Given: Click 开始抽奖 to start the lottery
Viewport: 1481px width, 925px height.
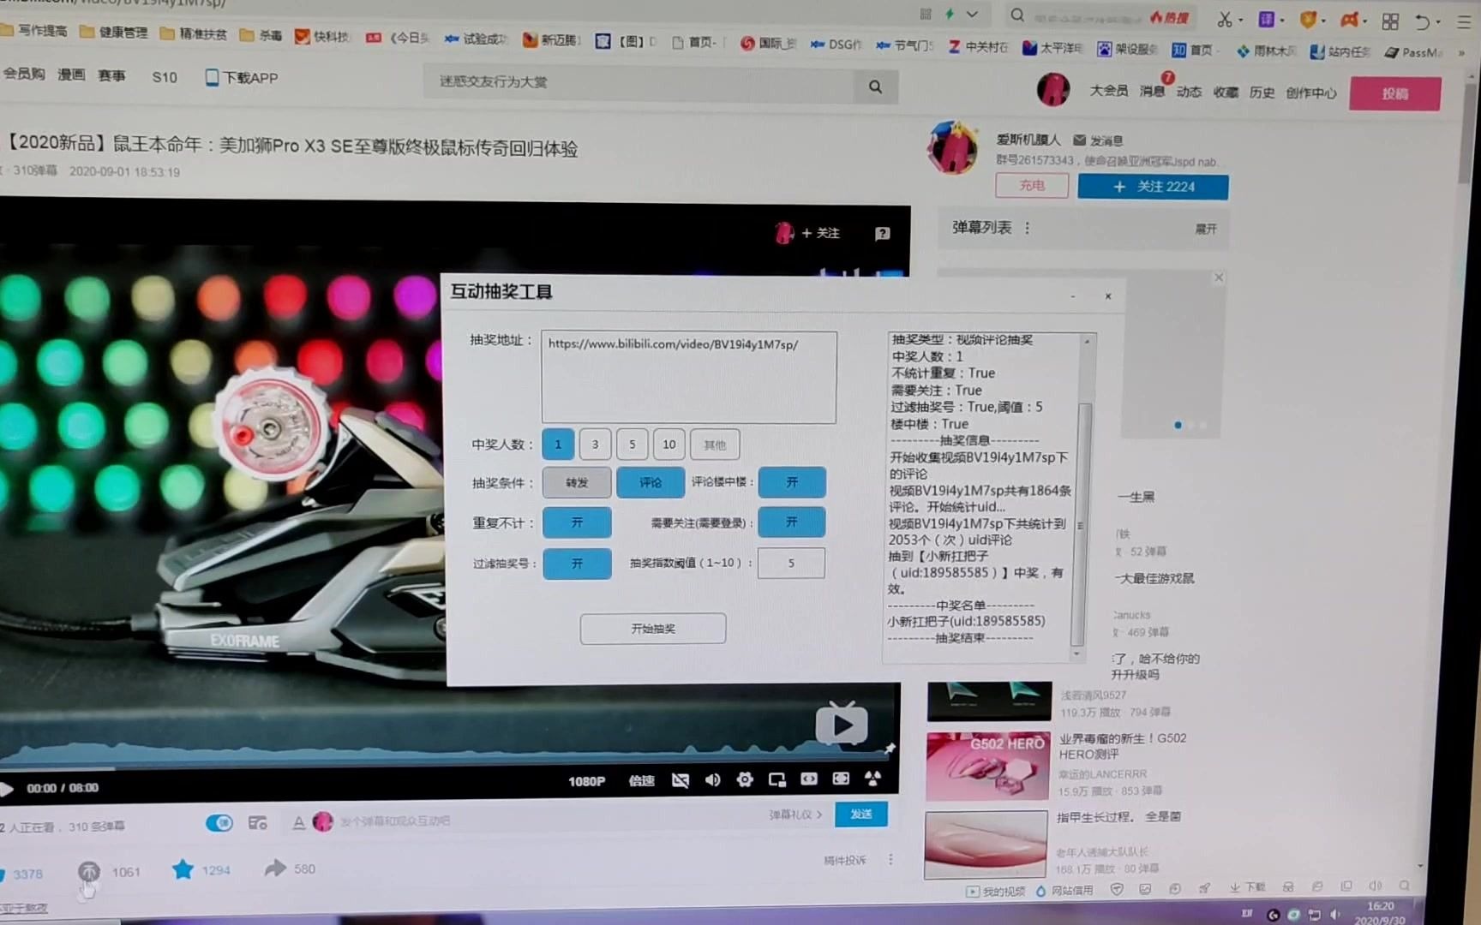Looking at the screenshot, I should 653,629.
